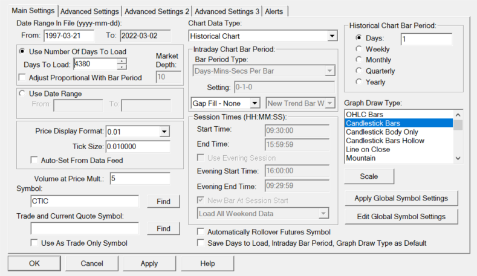Click Graph Draw Type list scroll up arrow
477x276 pixels.
[458, 115]
